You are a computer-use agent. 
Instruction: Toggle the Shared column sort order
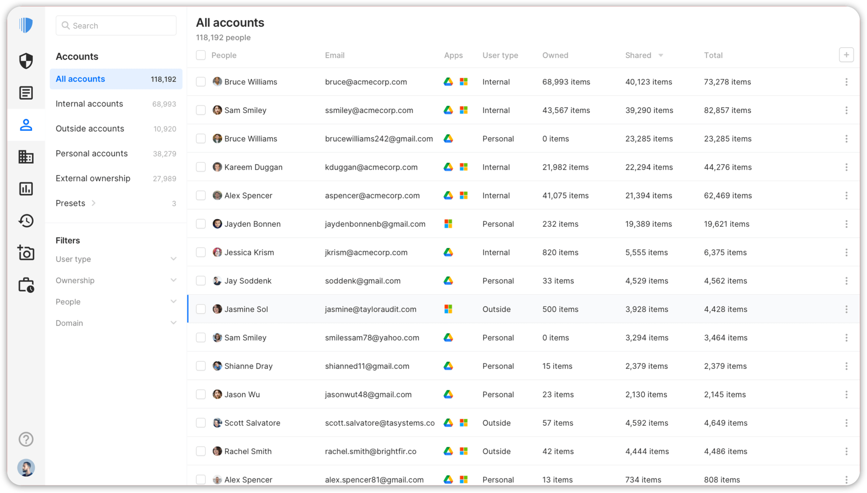click(x=661, y=55)
